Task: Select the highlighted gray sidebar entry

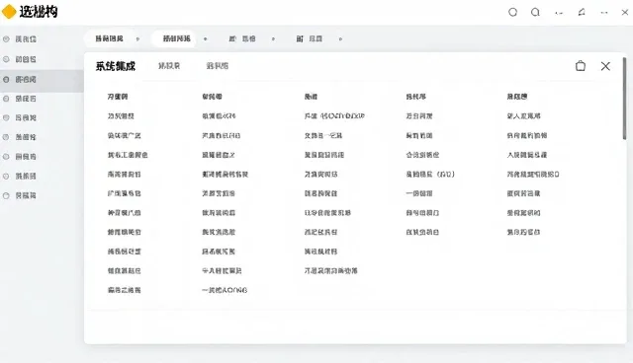Action: point(42,80)
